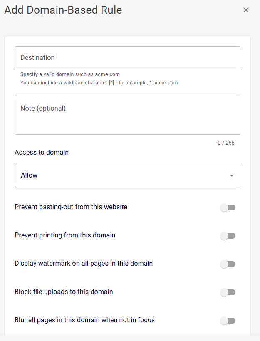The image size is (260, 341).
Task: Focus the Note (optional) text area
Action: pos(127,115)
